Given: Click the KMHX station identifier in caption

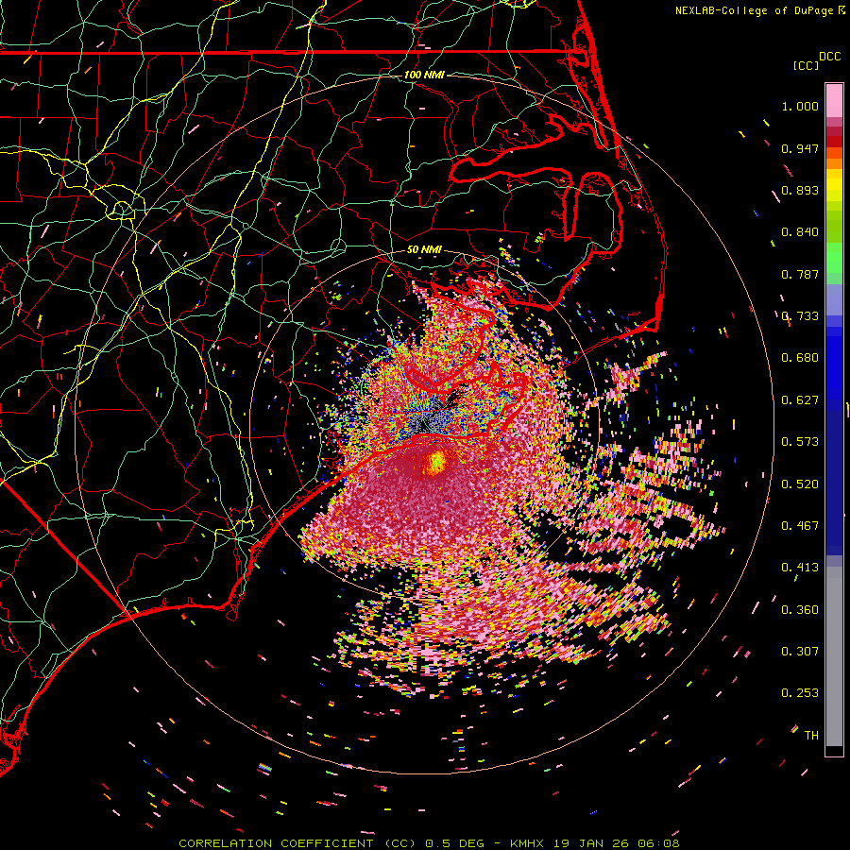Looking at the screenshot, I should click(x=528, y=843).
